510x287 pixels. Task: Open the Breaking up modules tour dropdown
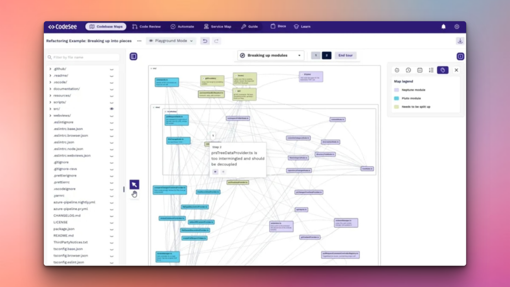click(270, 55)
